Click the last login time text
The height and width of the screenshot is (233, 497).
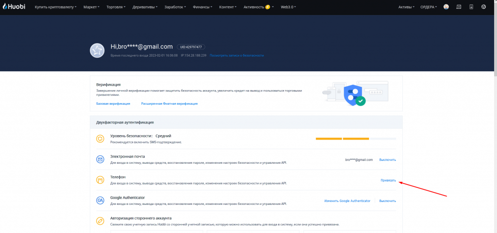point(144,55)
